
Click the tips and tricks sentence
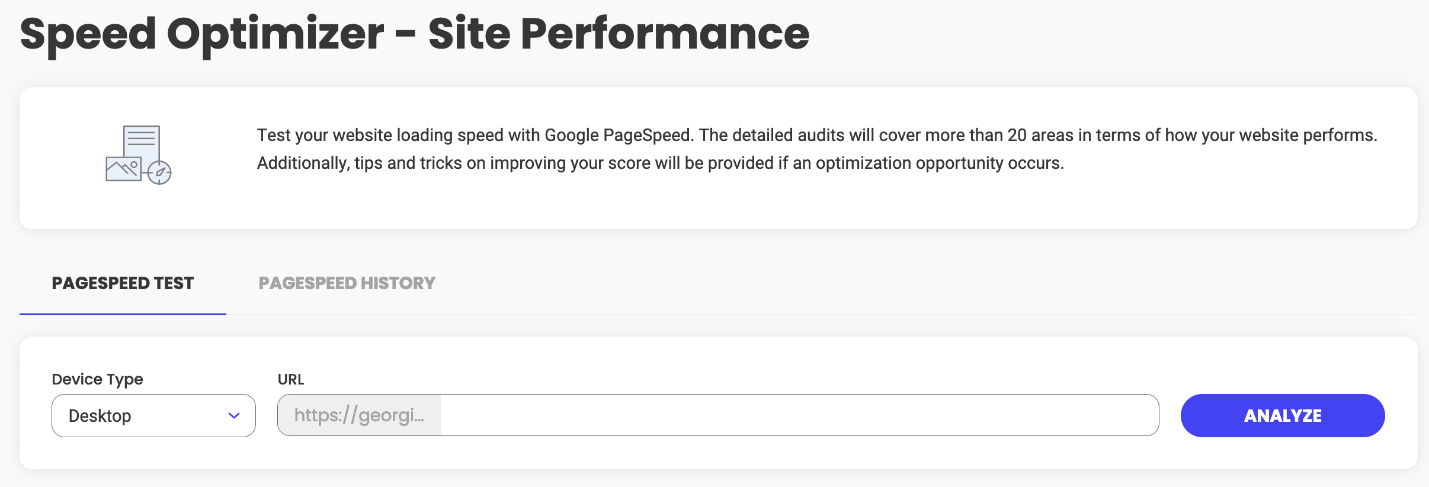pyautogui.click(x=661, y=163)
